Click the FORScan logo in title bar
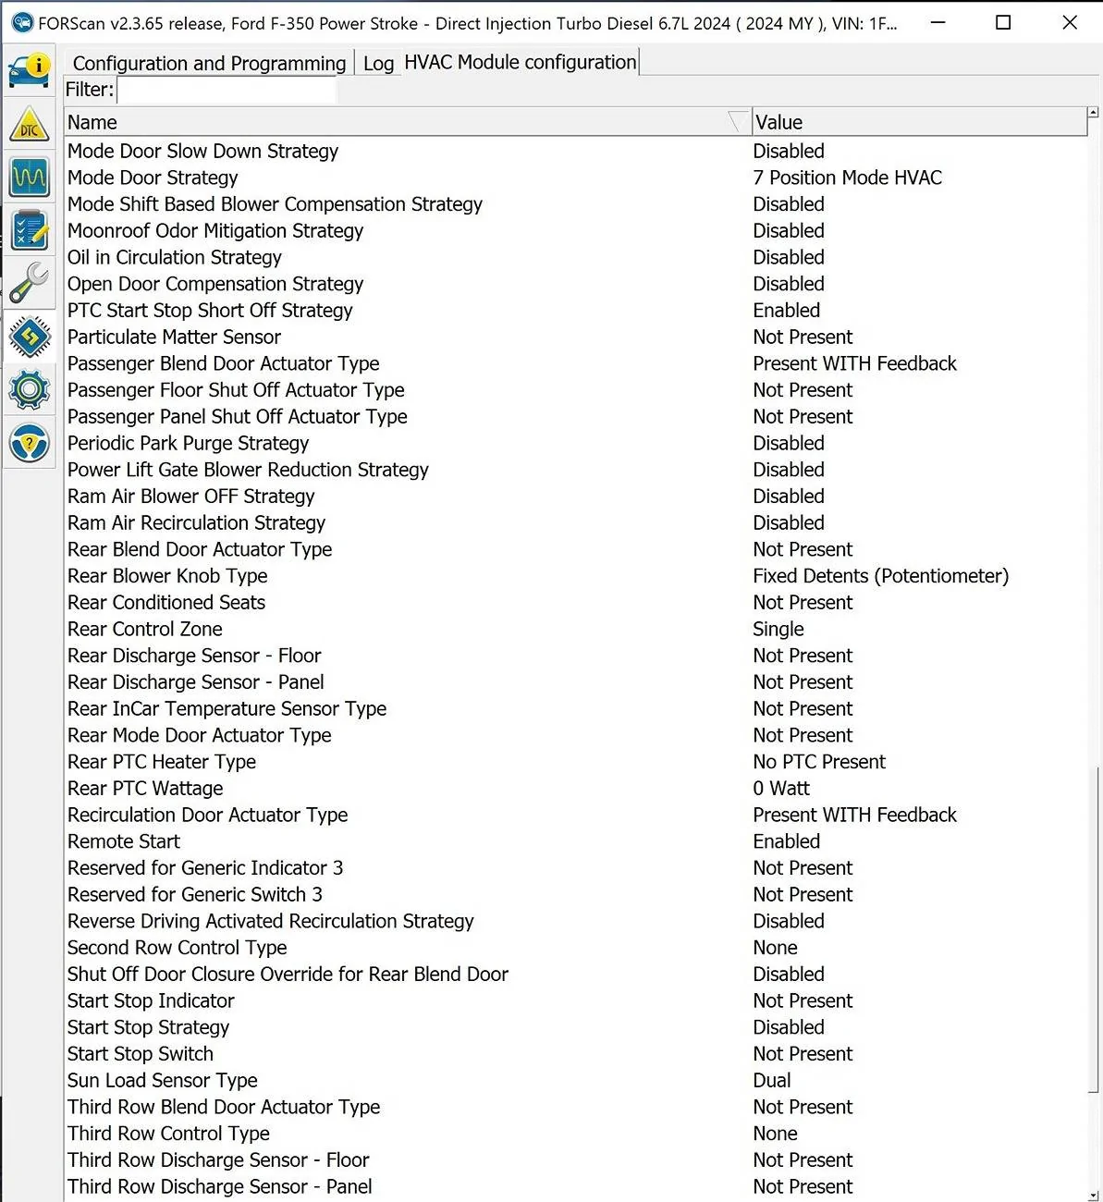This screenshot has width=1103, height=1202. [21, 22]
